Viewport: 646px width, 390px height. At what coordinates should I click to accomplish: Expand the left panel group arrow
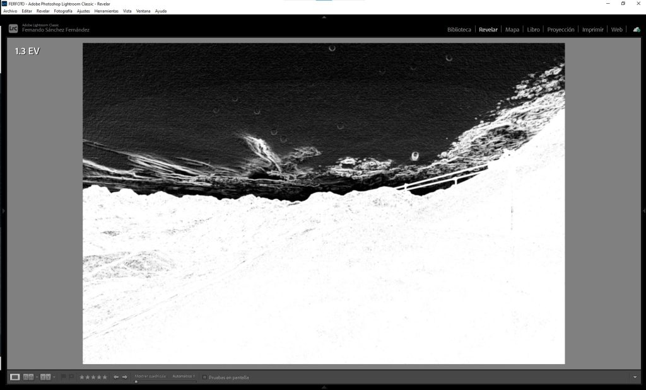pos(4,210)
